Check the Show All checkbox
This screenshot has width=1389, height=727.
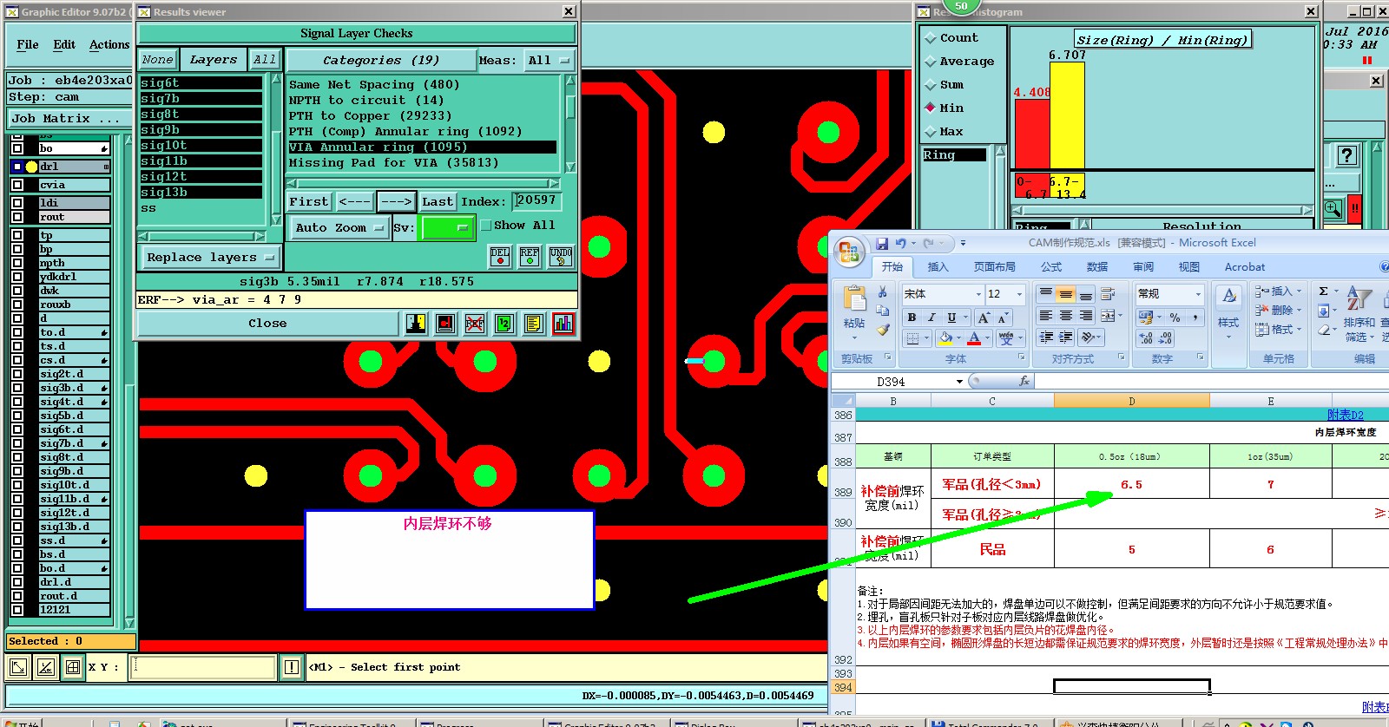[486, 226]
